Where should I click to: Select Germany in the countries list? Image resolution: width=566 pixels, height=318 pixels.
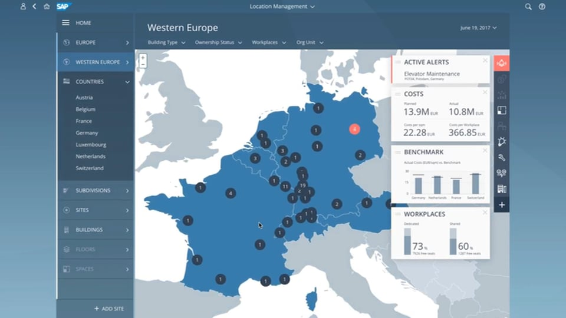[87, 133]
